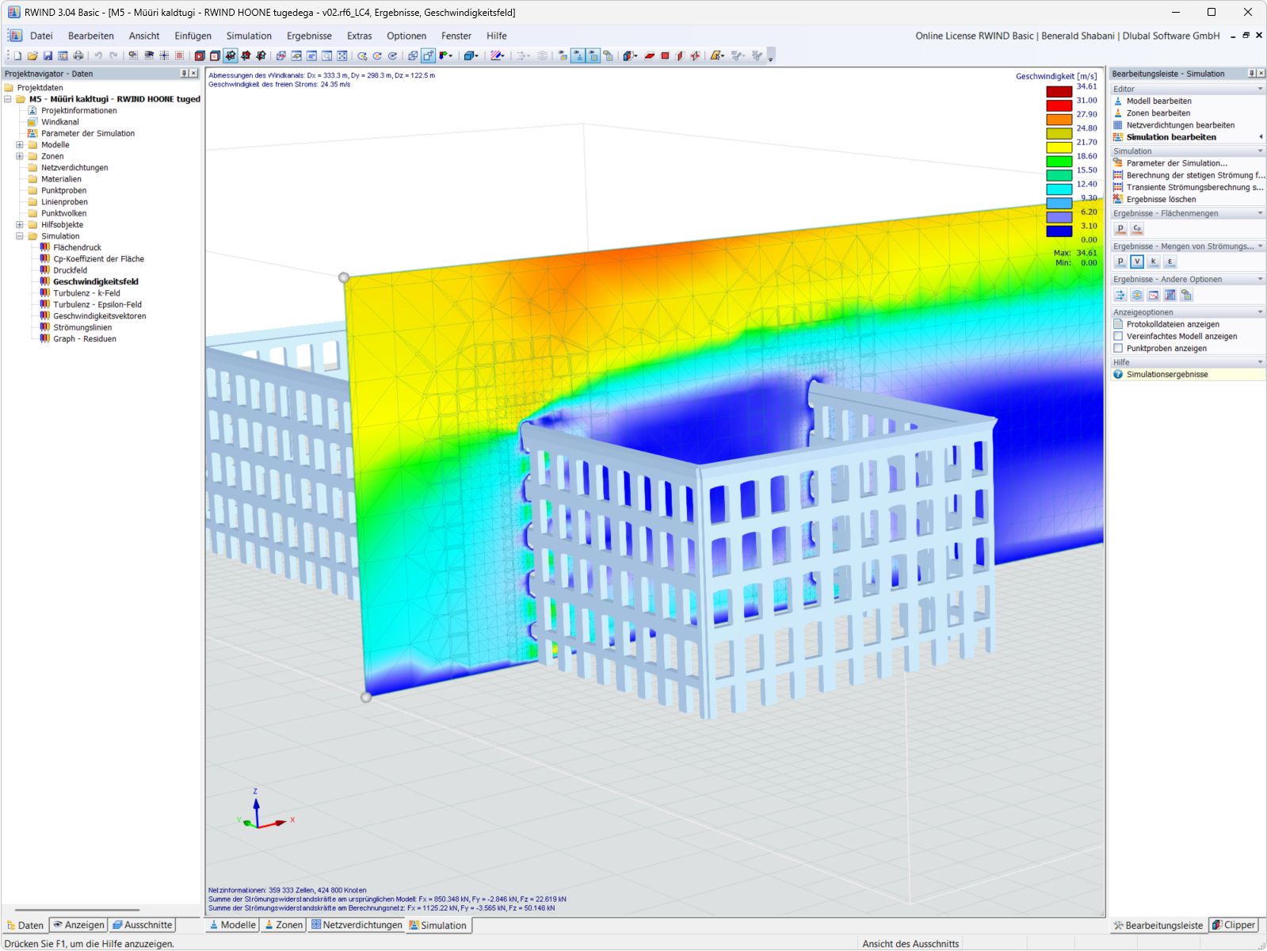Collapse the Editor section in Bearbeitungsleiste
This screenshot has height=951, width=1267.
coord(1260,89)
